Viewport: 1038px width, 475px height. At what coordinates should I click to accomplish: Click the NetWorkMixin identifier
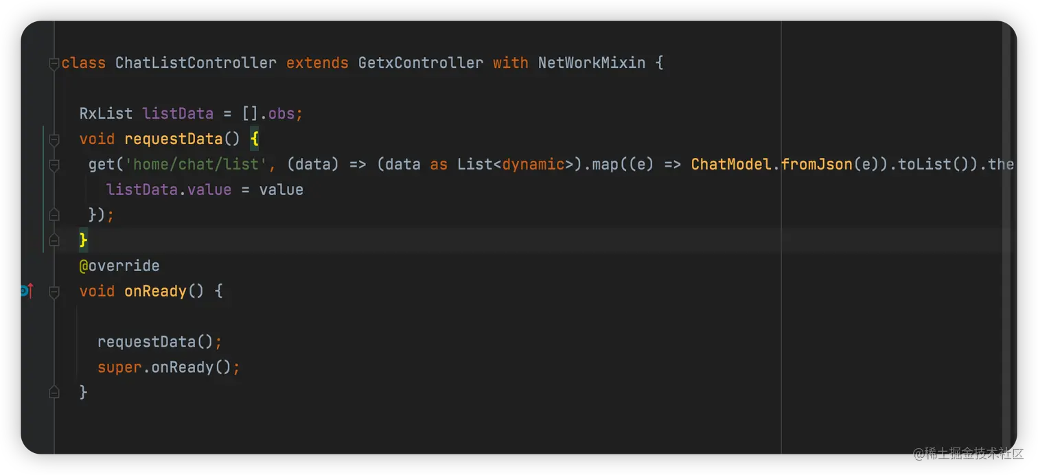pyautogui.click(x=592, y=63)
